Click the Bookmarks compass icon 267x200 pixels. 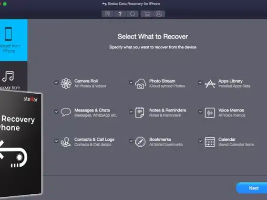(140, 142)
